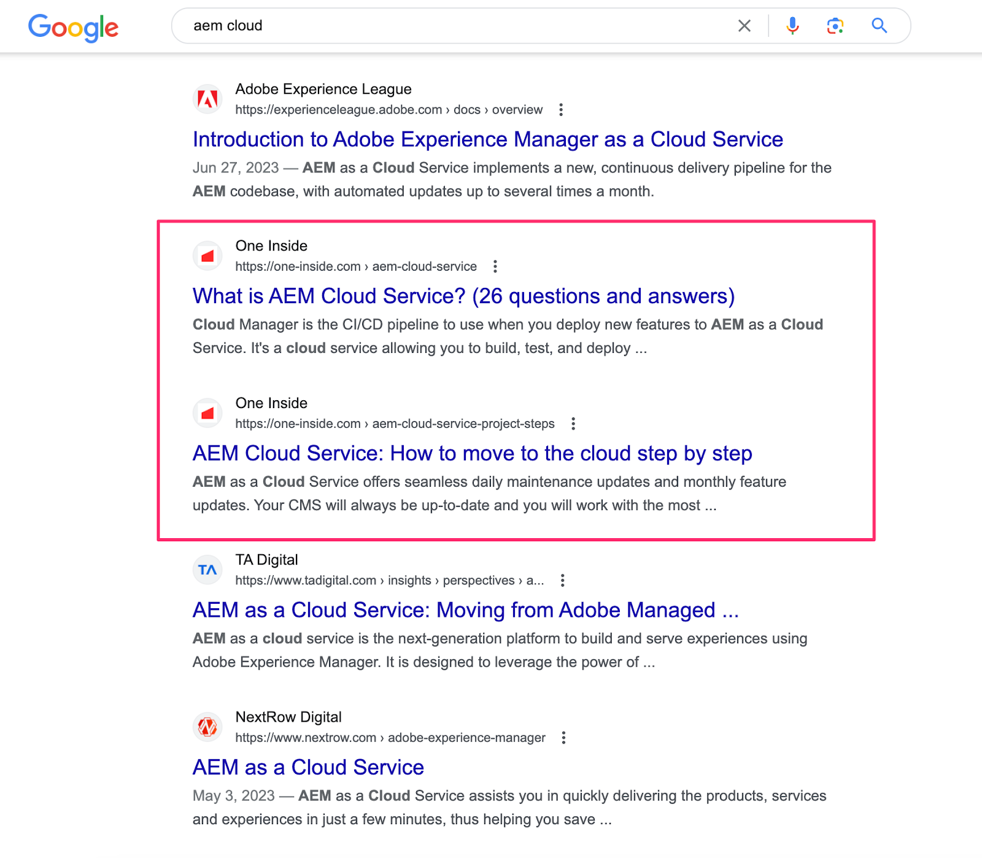Open more options for Adobe result
Screen dimensions: 982x858
pos(560,110)
